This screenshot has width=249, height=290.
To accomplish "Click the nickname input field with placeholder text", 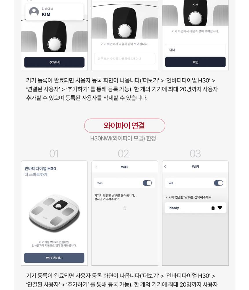I will (125, 59).
